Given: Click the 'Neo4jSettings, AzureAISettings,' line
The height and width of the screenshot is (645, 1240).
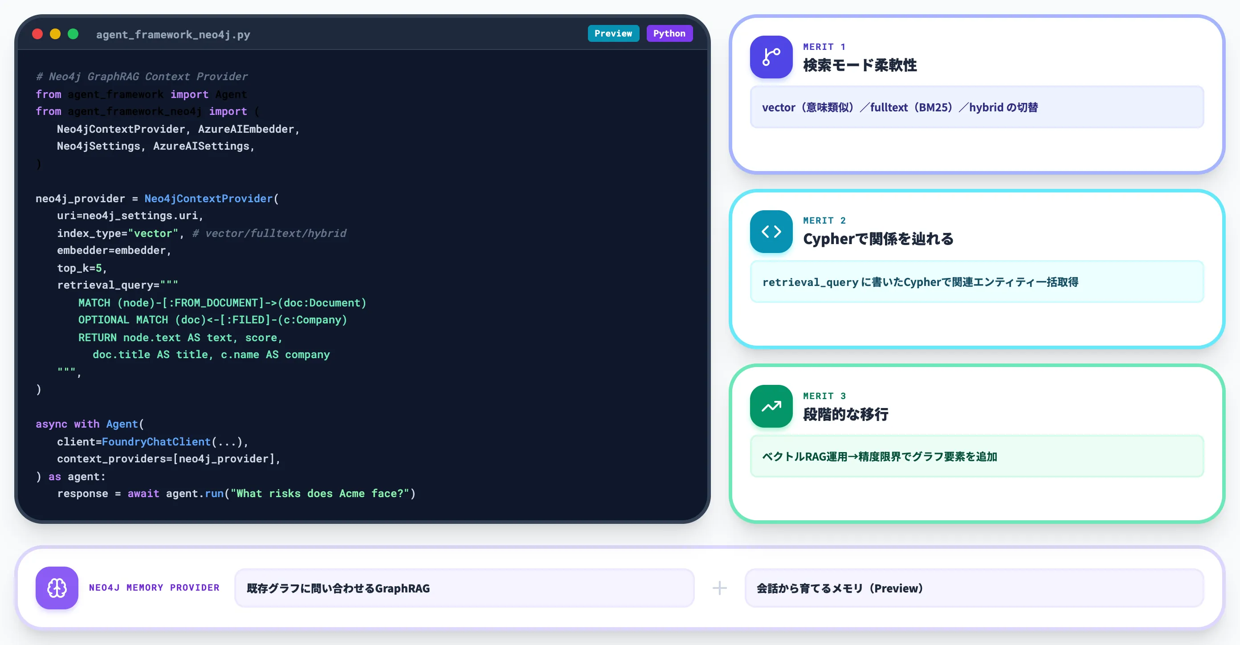Looking at the screenshot, I should [155, 146].
